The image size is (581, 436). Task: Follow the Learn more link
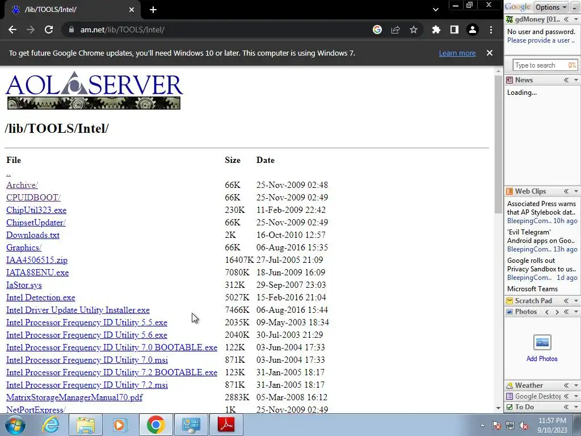tap(457, 53)
